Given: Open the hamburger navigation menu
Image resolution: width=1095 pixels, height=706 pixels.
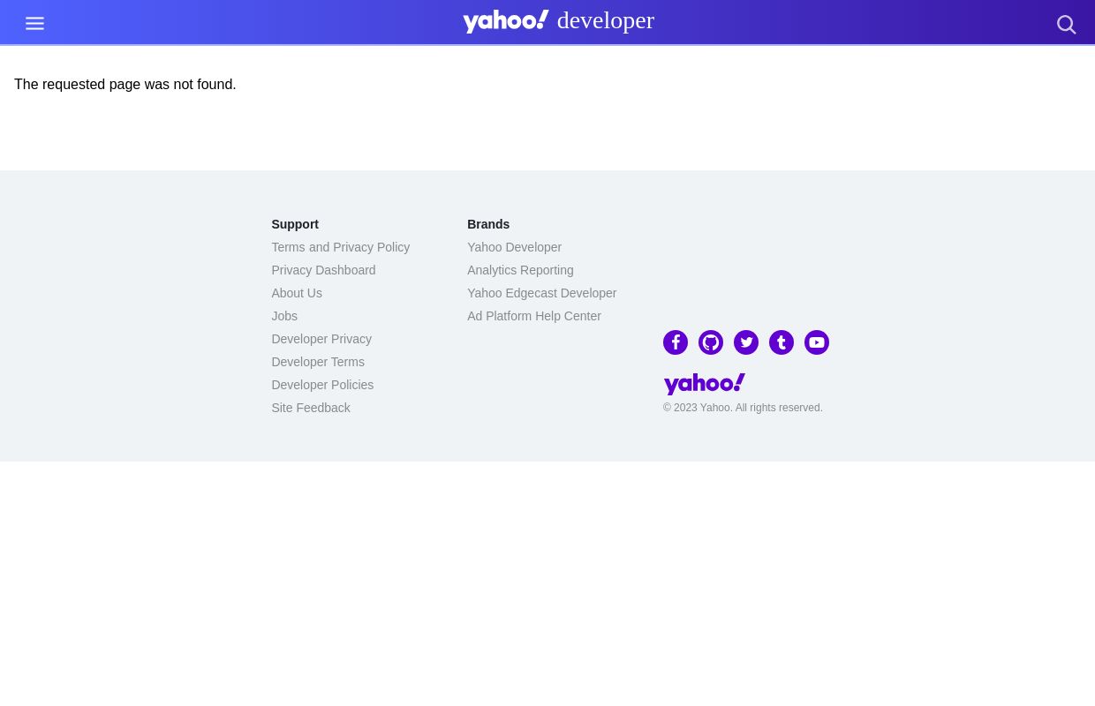Looking at the screenshot, I should (34, 24).
